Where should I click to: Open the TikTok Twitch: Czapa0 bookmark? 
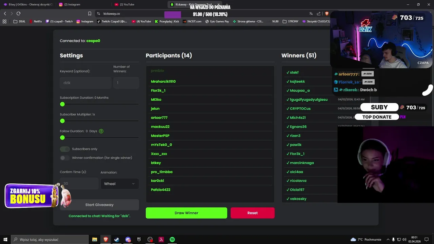click(112, 21)
